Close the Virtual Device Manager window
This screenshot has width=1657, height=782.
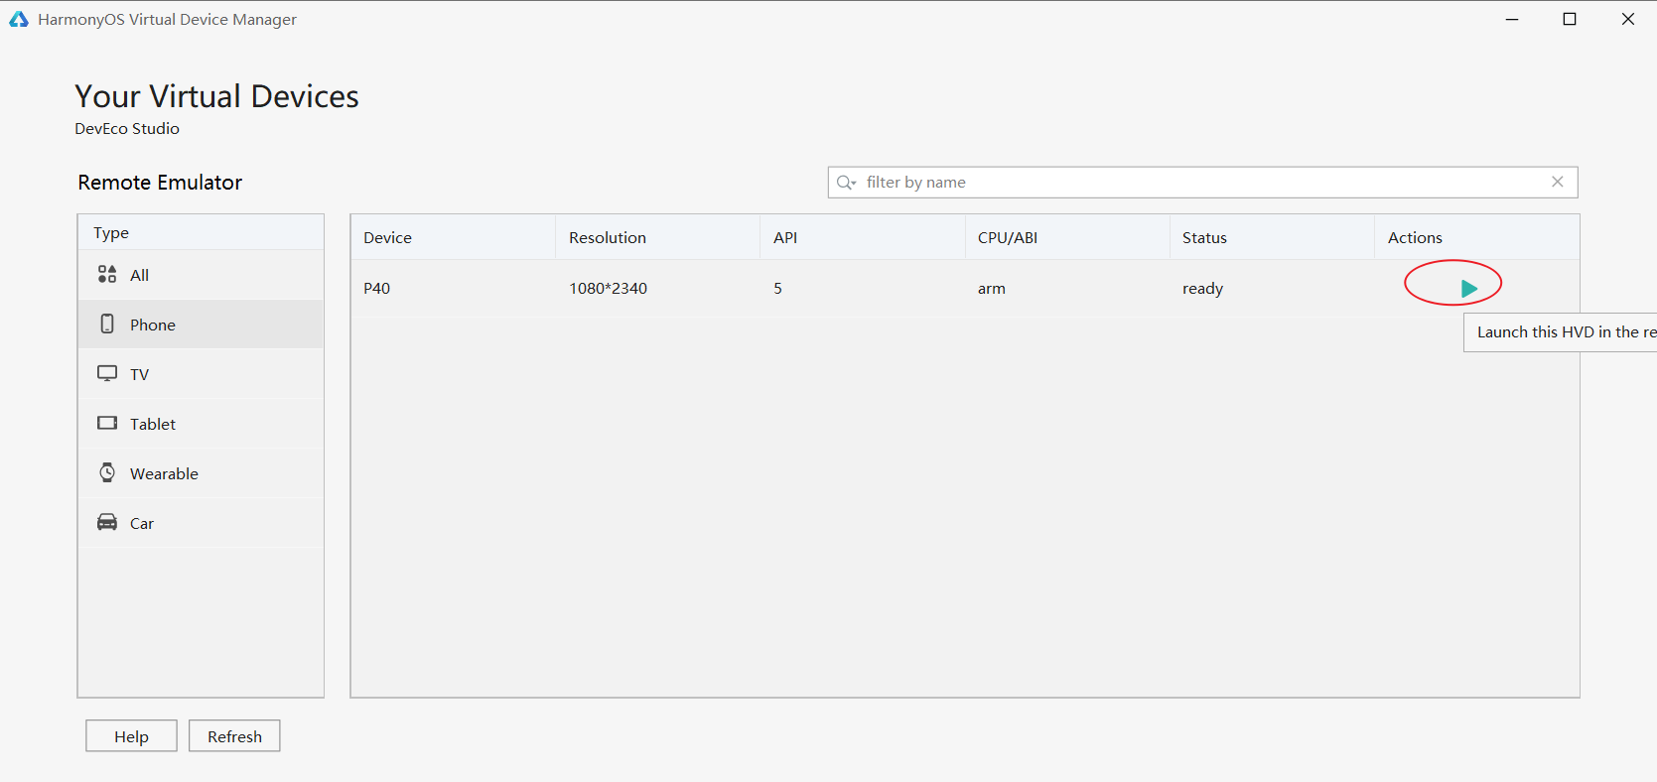point(1628,19)
